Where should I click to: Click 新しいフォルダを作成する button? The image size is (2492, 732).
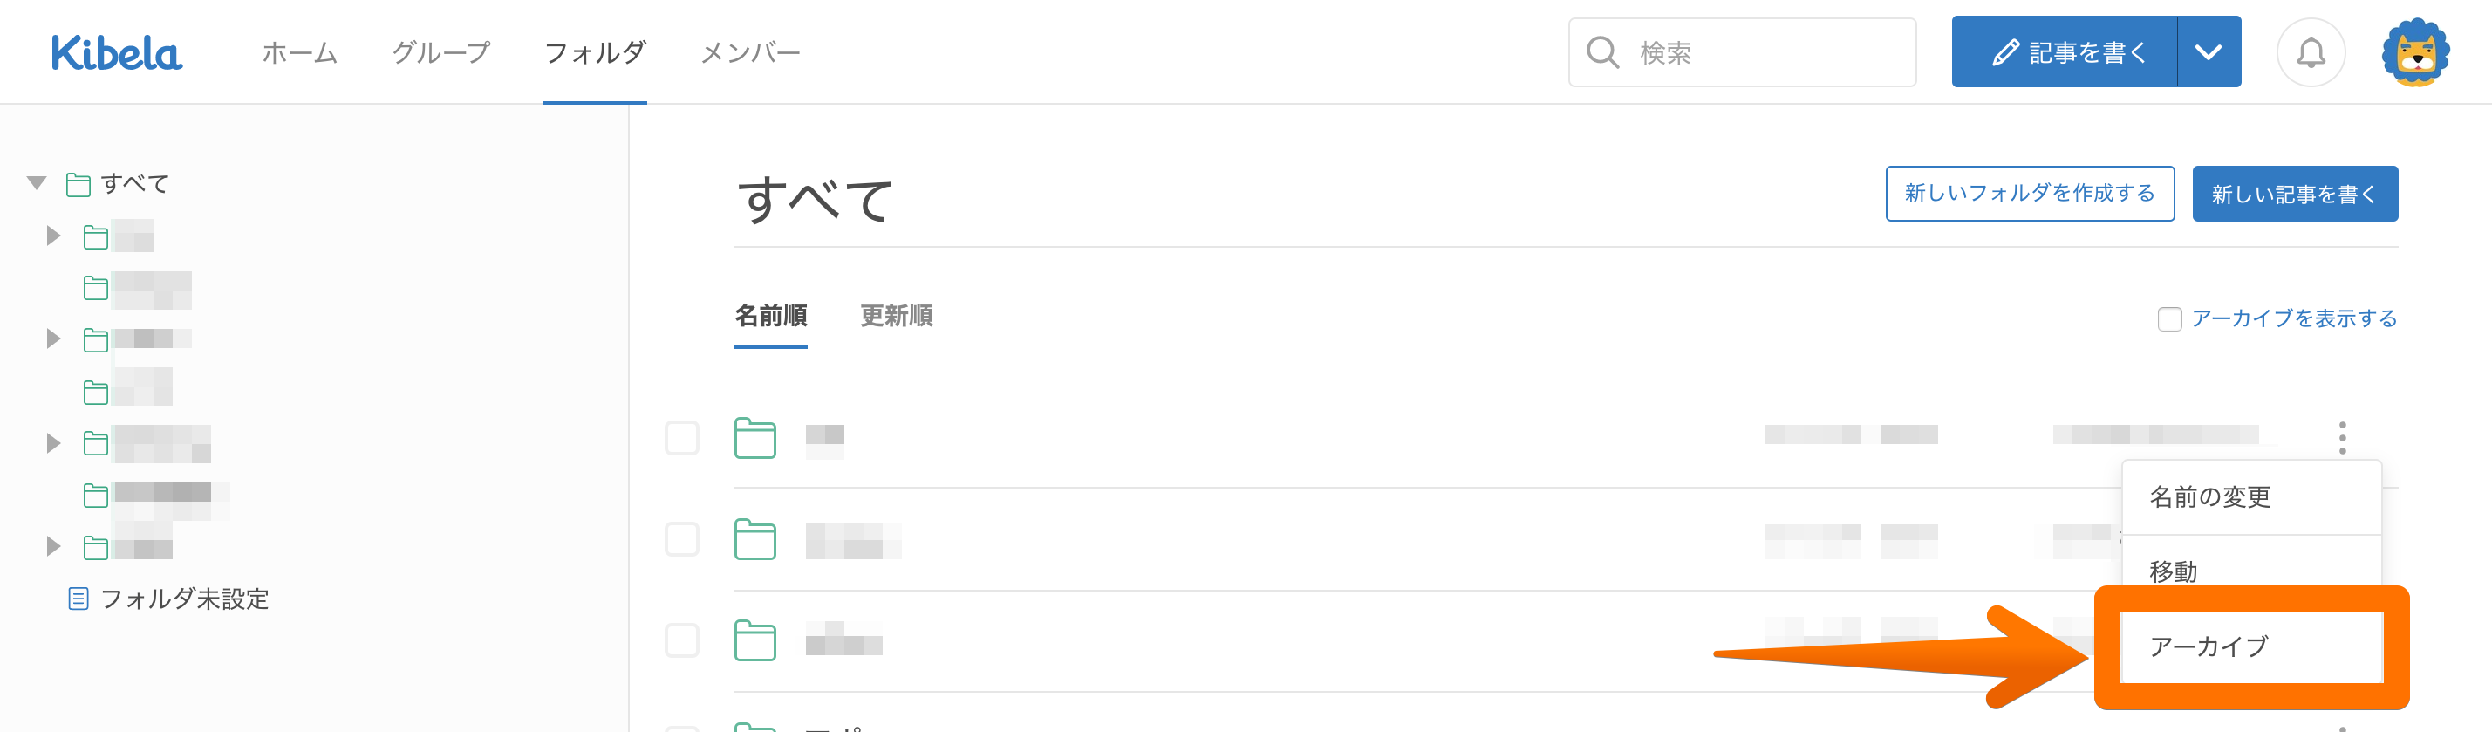click(2029, 194)
